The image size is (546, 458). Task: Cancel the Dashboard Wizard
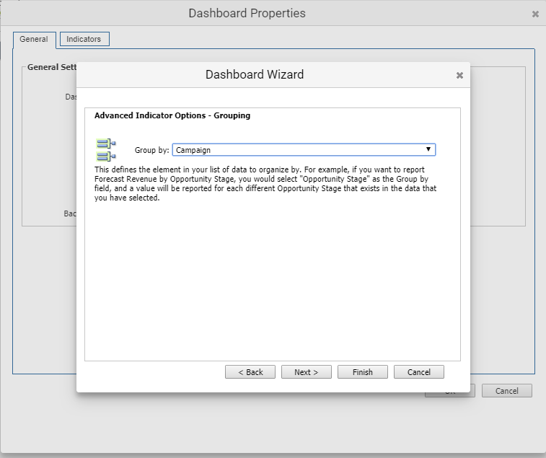point(418,372)
